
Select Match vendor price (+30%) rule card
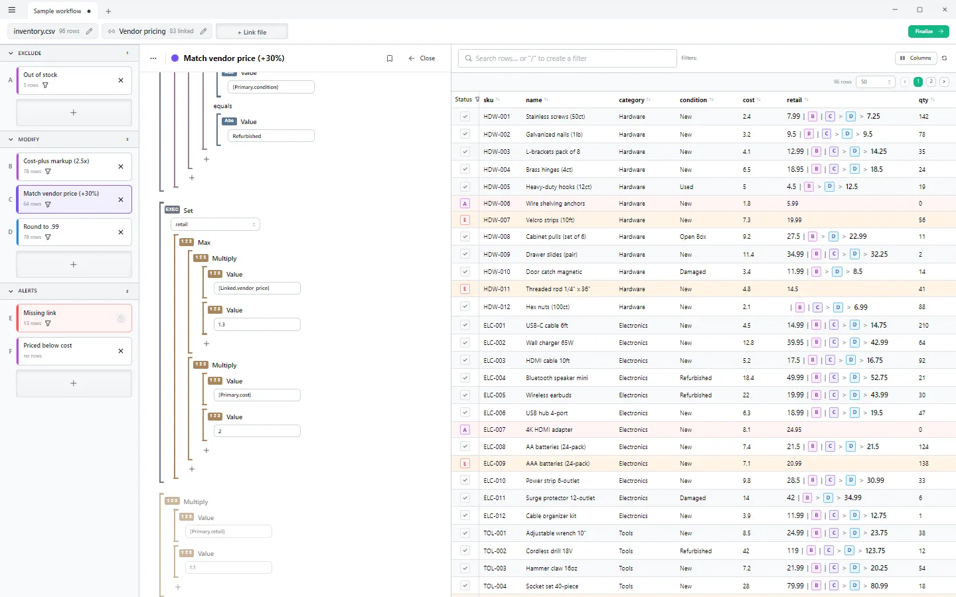pyautogui.click(x=74, y=199)
